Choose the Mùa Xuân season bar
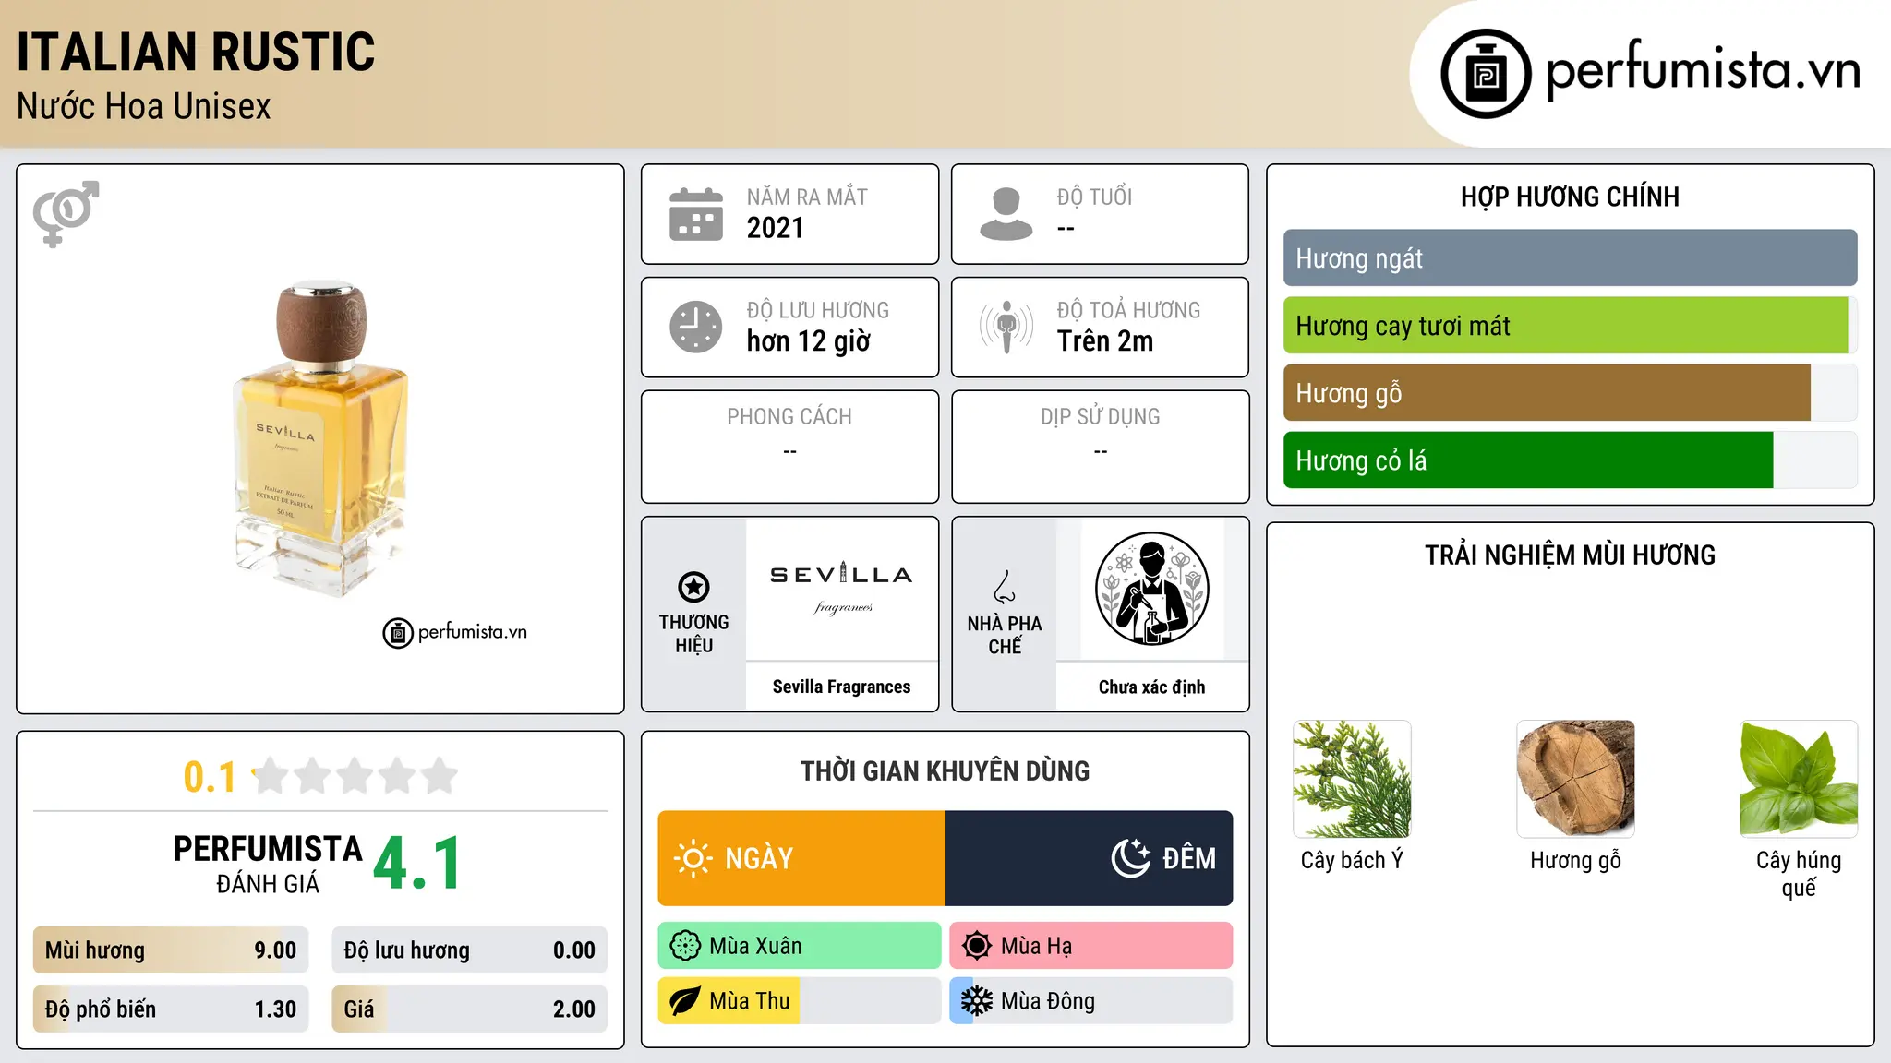This screenshot has width=1891, height=1063. 800,946
